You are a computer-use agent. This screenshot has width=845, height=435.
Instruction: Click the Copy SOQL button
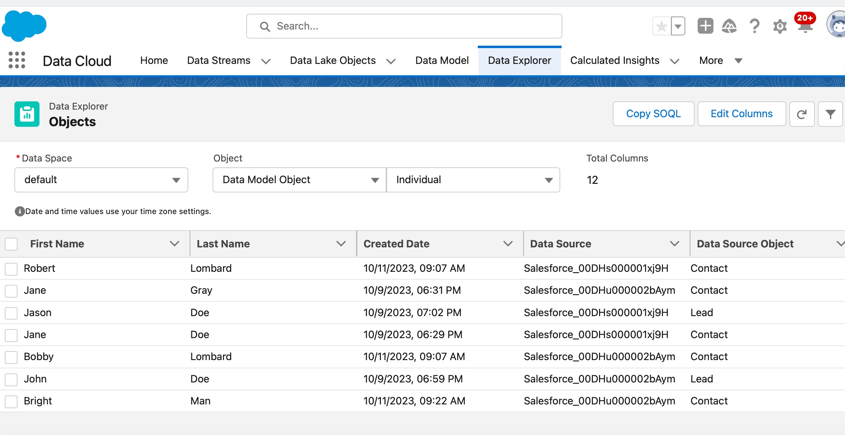point(653,114)
